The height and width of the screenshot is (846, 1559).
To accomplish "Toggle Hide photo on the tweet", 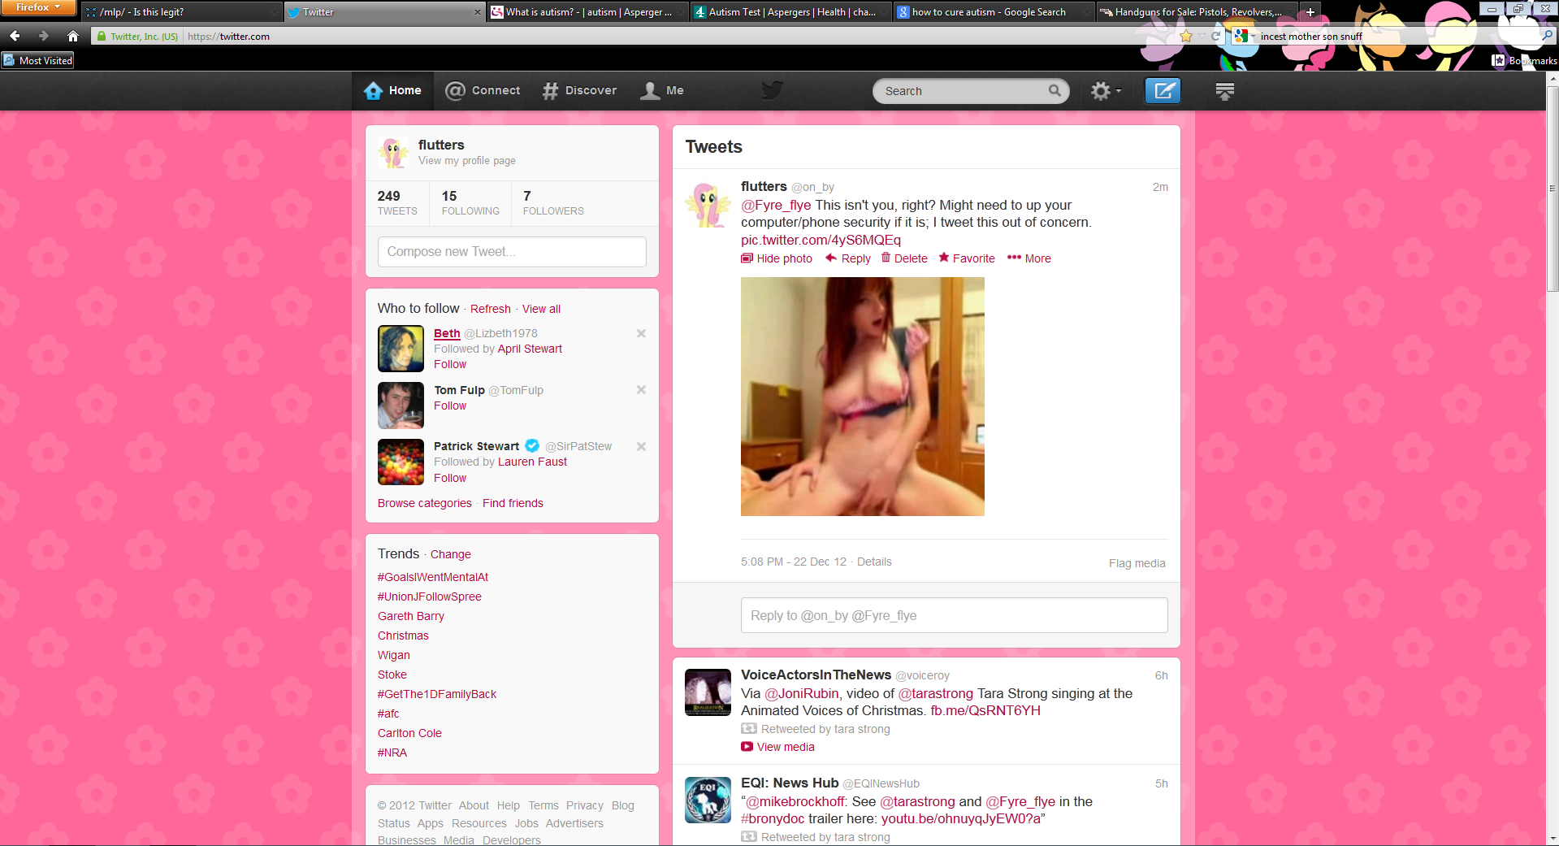I will [x=777, y=258].
